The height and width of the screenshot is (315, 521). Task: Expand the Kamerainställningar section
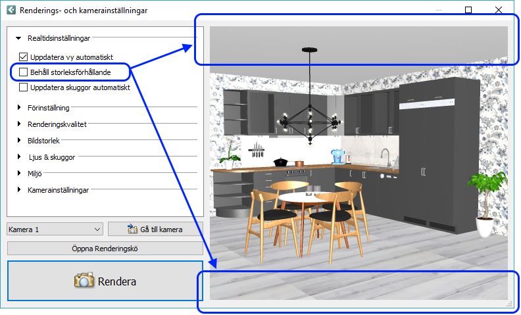click(x=19, y=190)
